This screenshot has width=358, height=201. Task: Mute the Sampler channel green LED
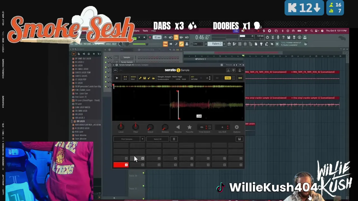click(x=105, y=58)
